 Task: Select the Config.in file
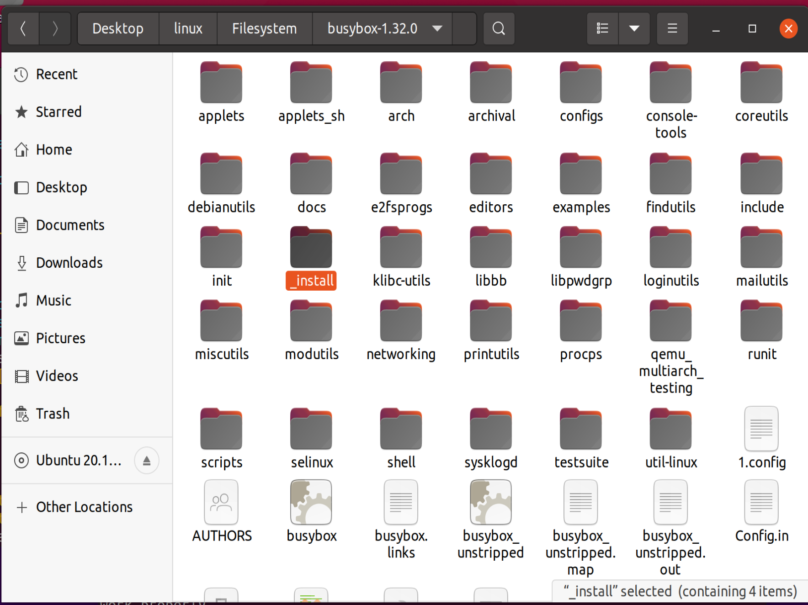coord(761,512)
